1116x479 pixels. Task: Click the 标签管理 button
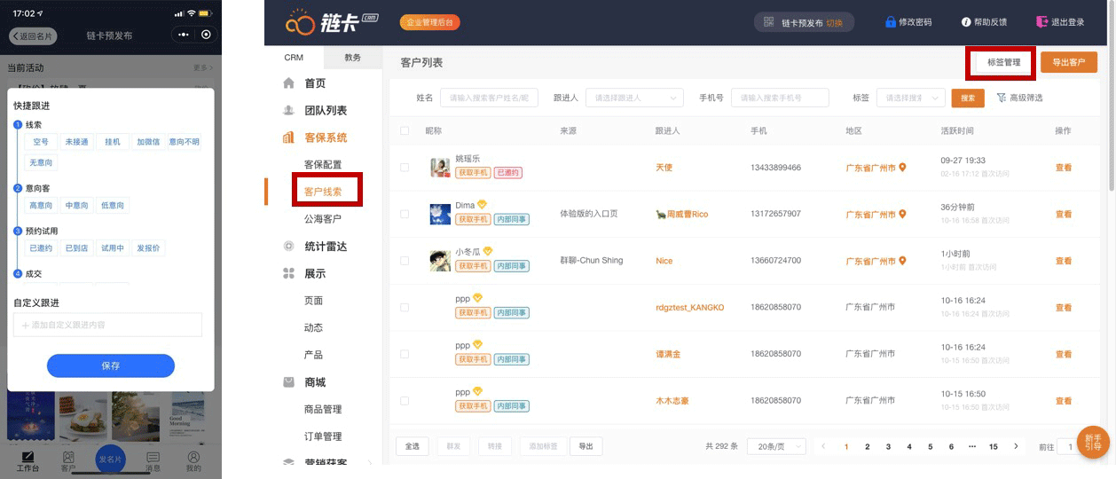1003,63
